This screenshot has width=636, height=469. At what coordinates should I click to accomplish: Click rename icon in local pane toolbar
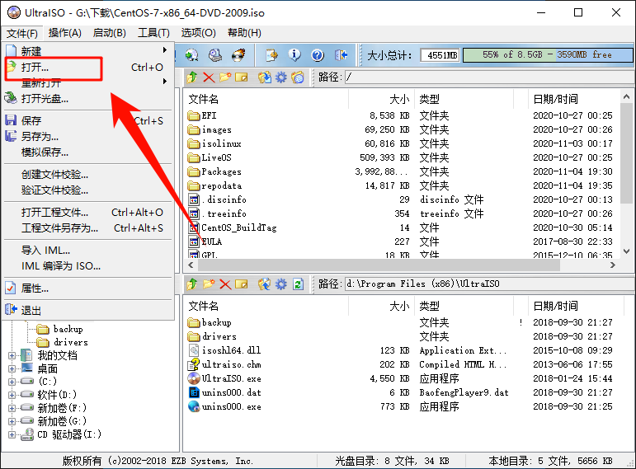[242, 284]
